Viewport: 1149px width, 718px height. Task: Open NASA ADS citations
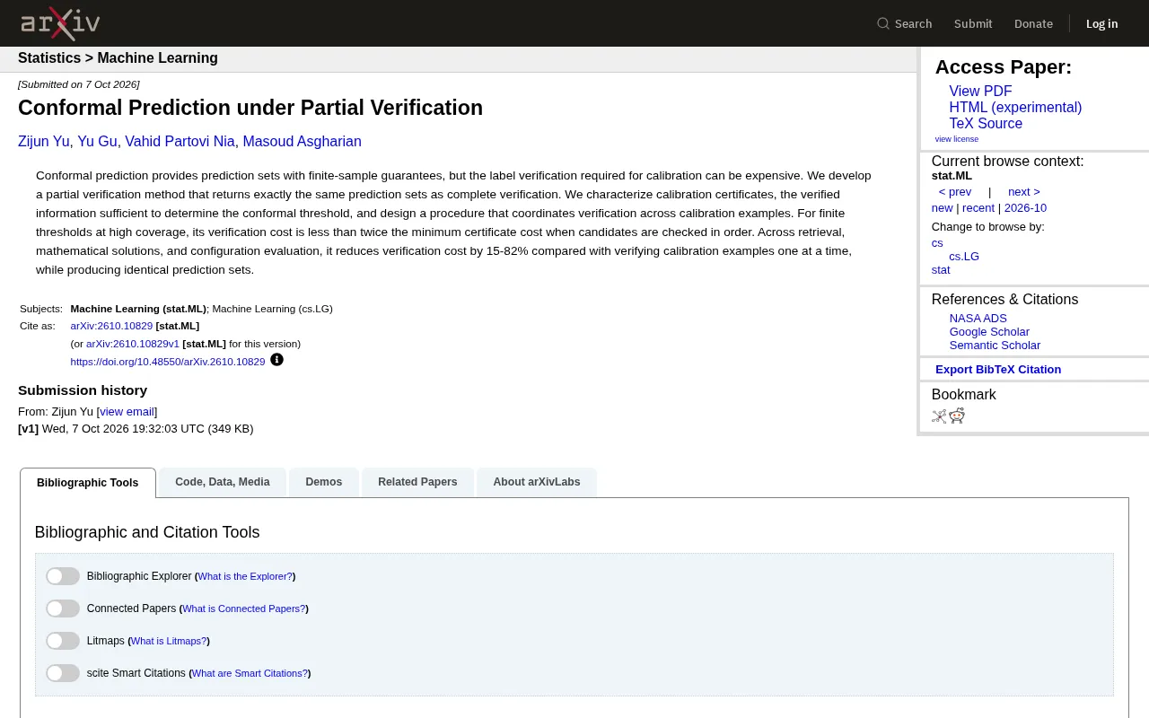click(978, 319)
